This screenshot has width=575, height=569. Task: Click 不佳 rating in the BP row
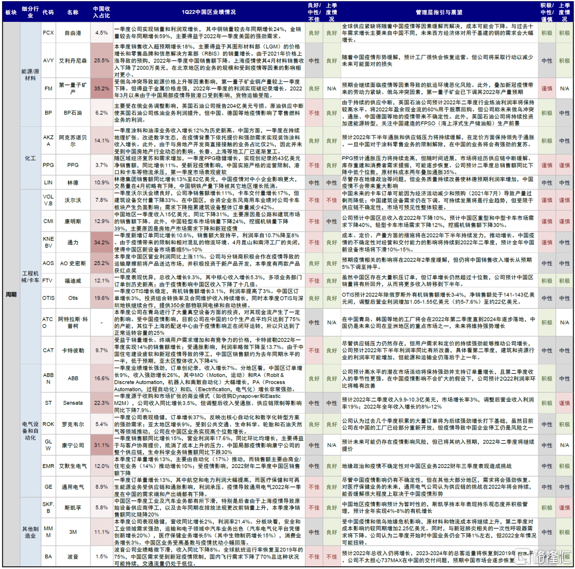(x=314, y=113)
